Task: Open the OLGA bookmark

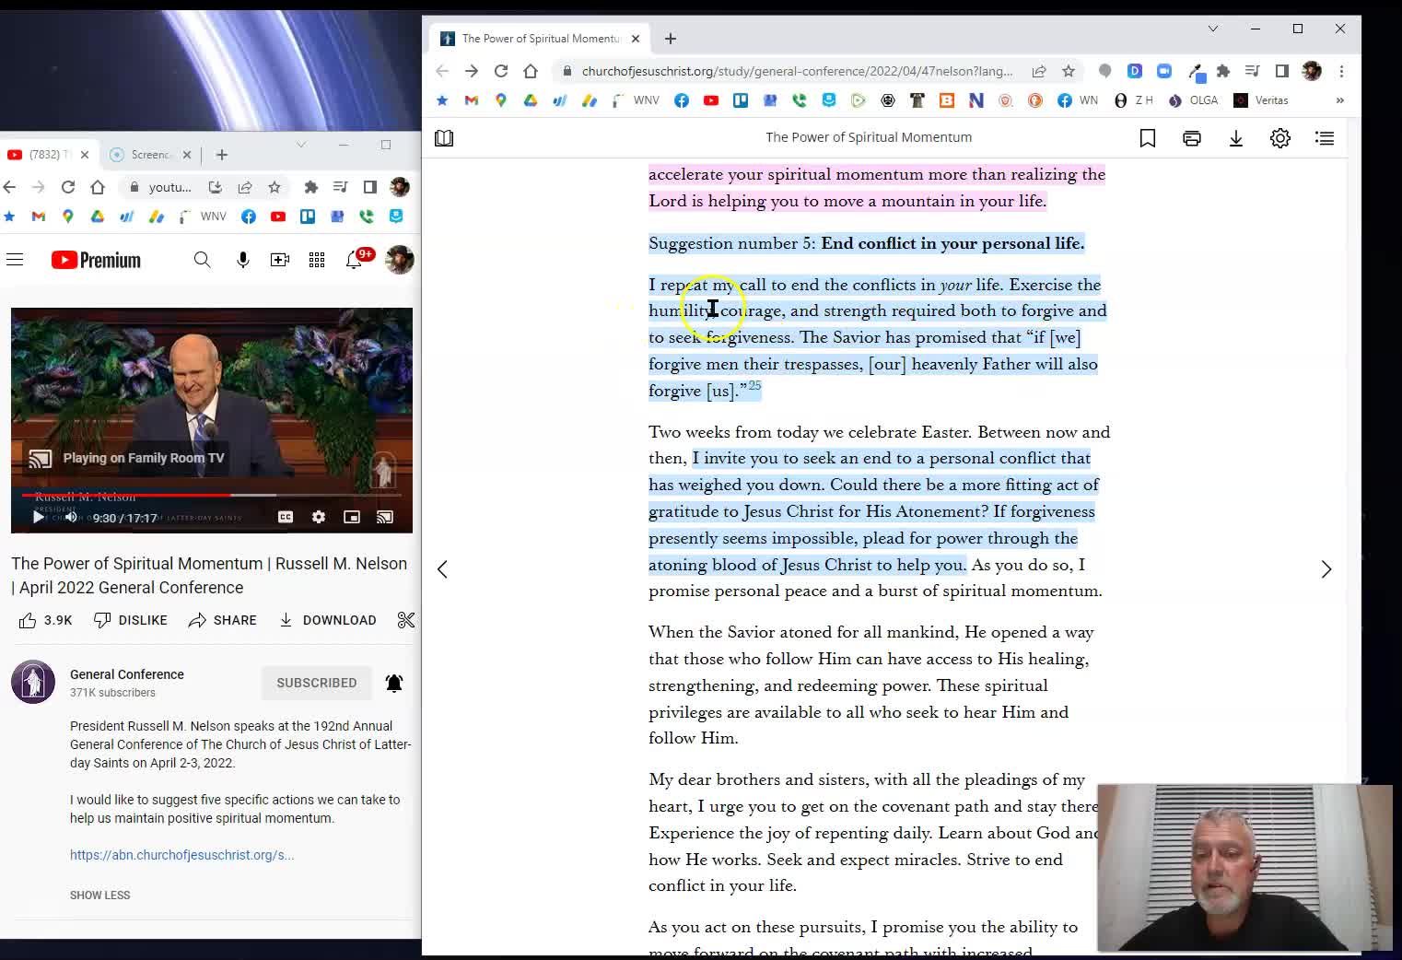Action: 1194,100
